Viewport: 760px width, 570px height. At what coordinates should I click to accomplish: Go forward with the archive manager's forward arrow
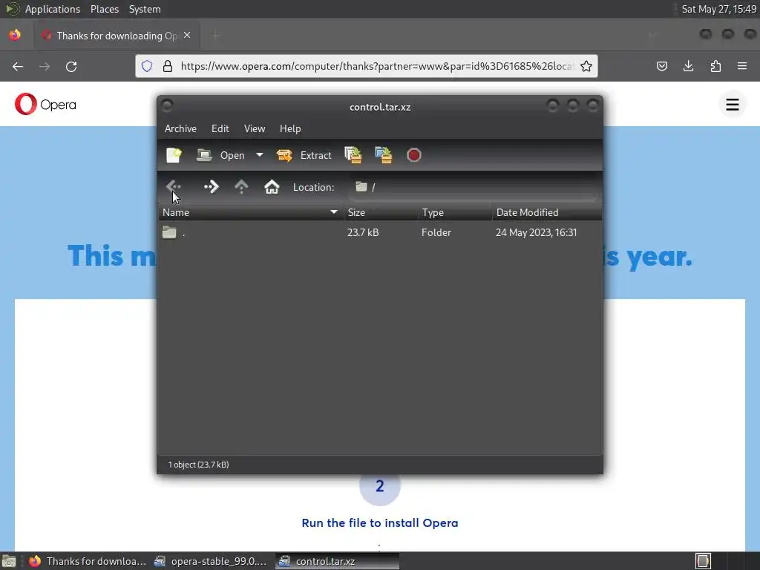coord(212,186)
